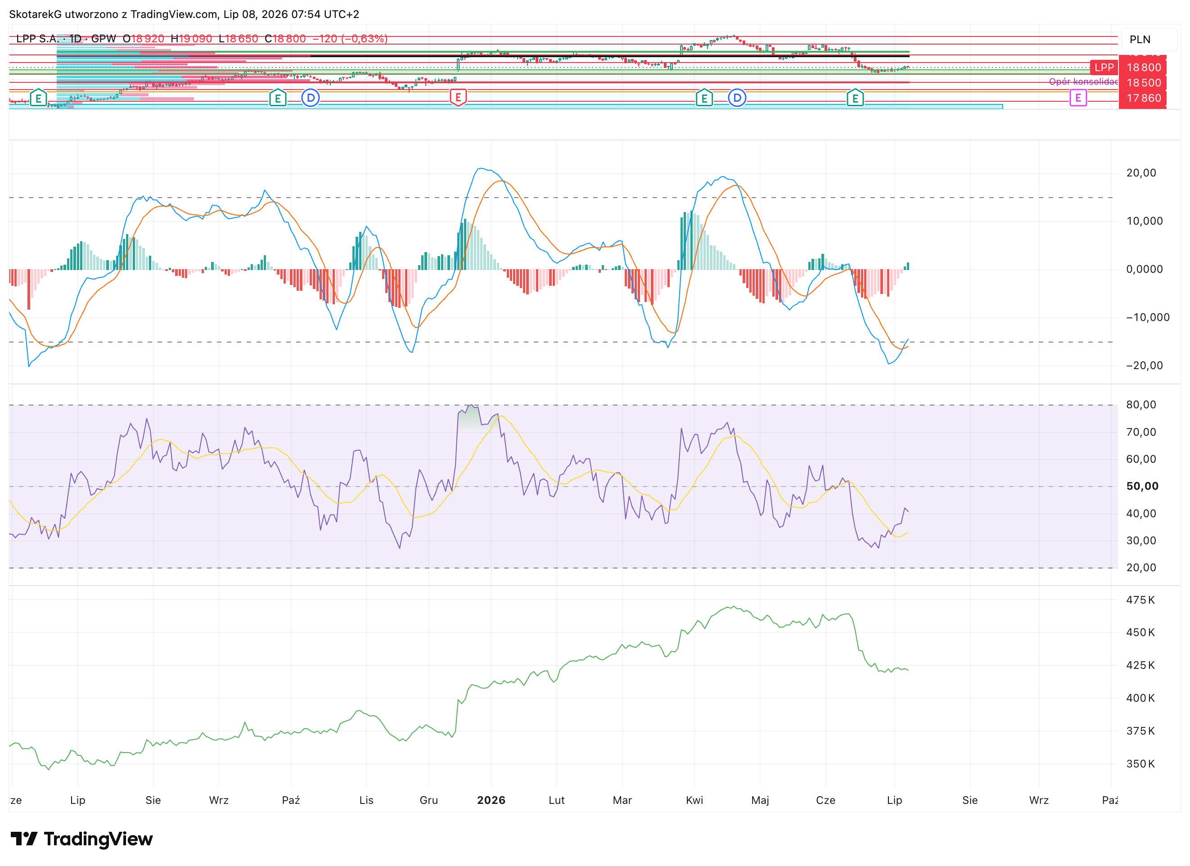Image resolution: width=1190 pixels, height=866 pixels.
Task: Click the change value −120 (−0,63%)
Action: (x=350, y=39)
